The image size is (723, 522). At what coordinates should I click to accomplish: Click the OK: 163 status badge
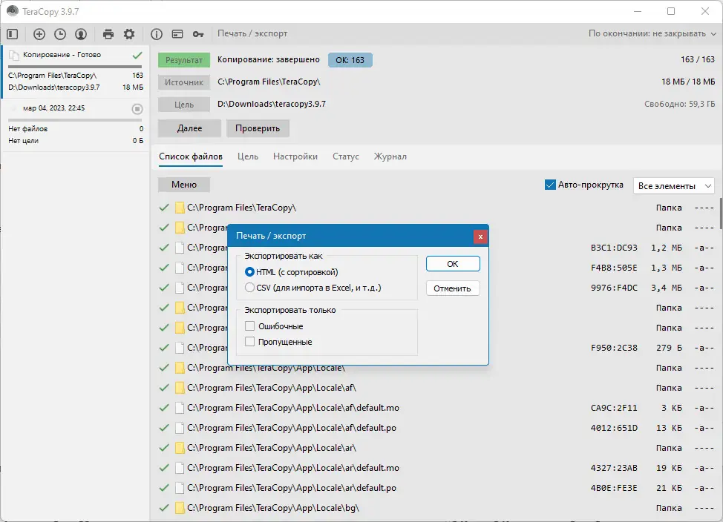pyautogui.click(x=350, y=60)
